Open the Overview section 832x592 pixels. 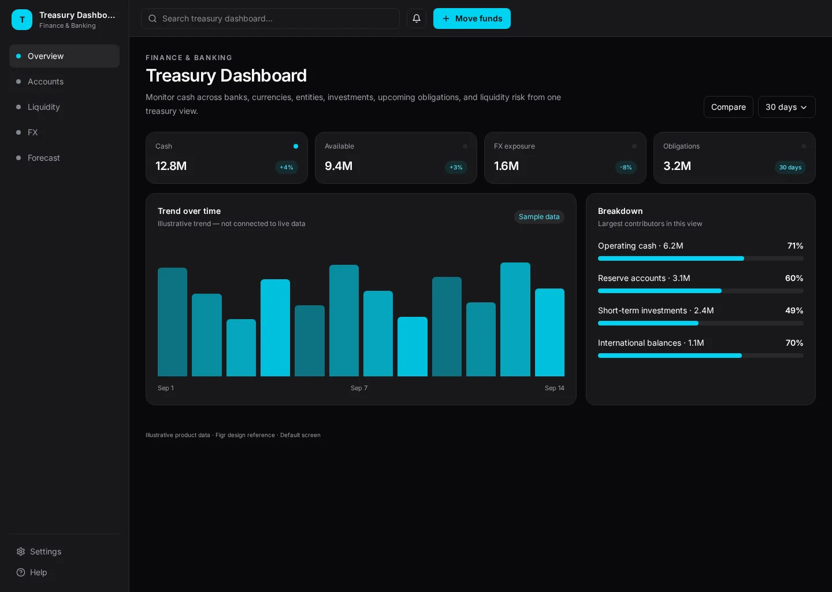coord(64,56)
